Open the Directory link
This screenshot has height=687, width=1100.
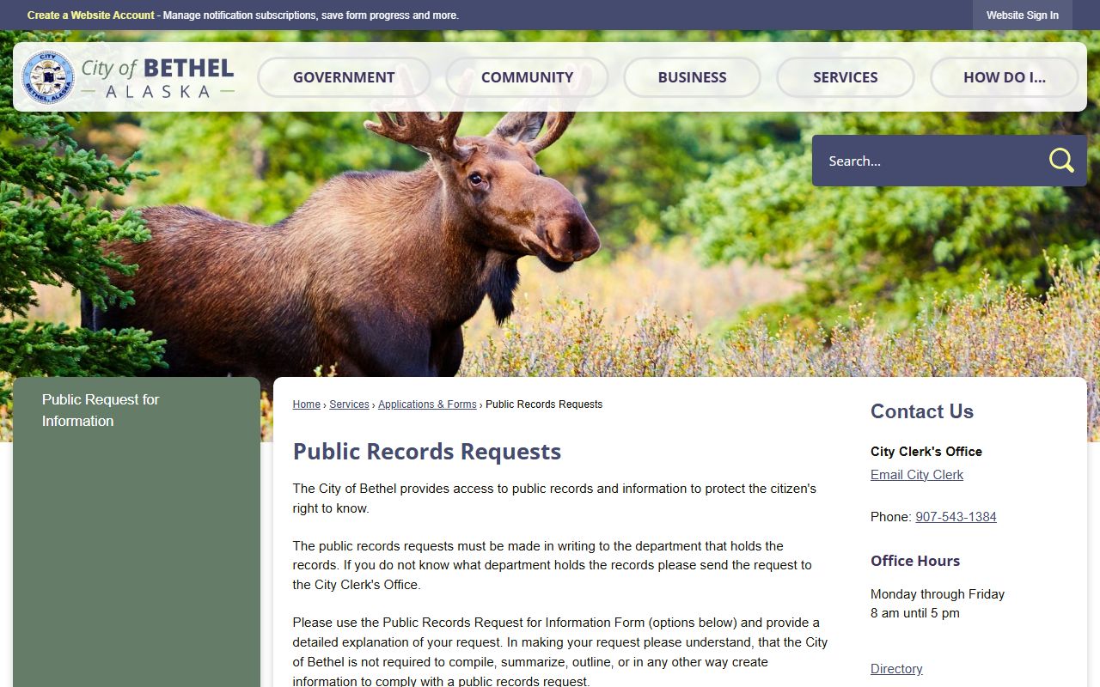click(x=896, y=669)
